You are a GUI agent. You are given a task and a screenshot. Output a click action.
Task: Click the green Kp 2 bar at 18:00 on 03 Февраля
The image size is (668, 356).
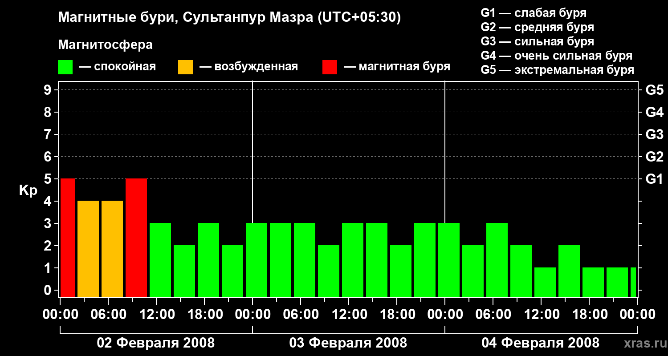(401, 271)
